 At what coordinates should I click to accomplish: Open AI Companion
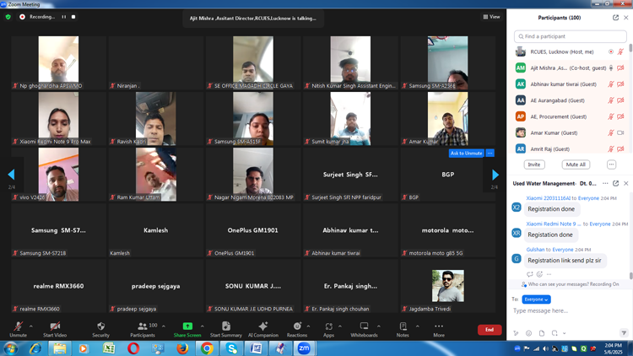263,326
